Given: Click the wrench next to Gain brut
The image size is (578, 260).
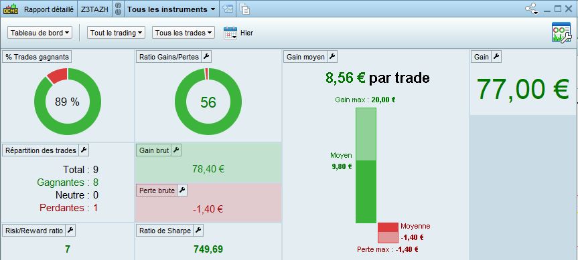Looking at the screenshot, I should pos(176,150).
